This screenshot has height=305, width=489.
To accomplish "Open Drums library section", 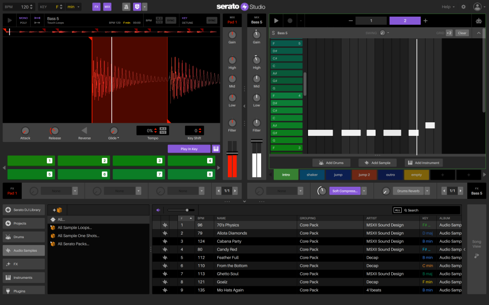I will [24, 237].
